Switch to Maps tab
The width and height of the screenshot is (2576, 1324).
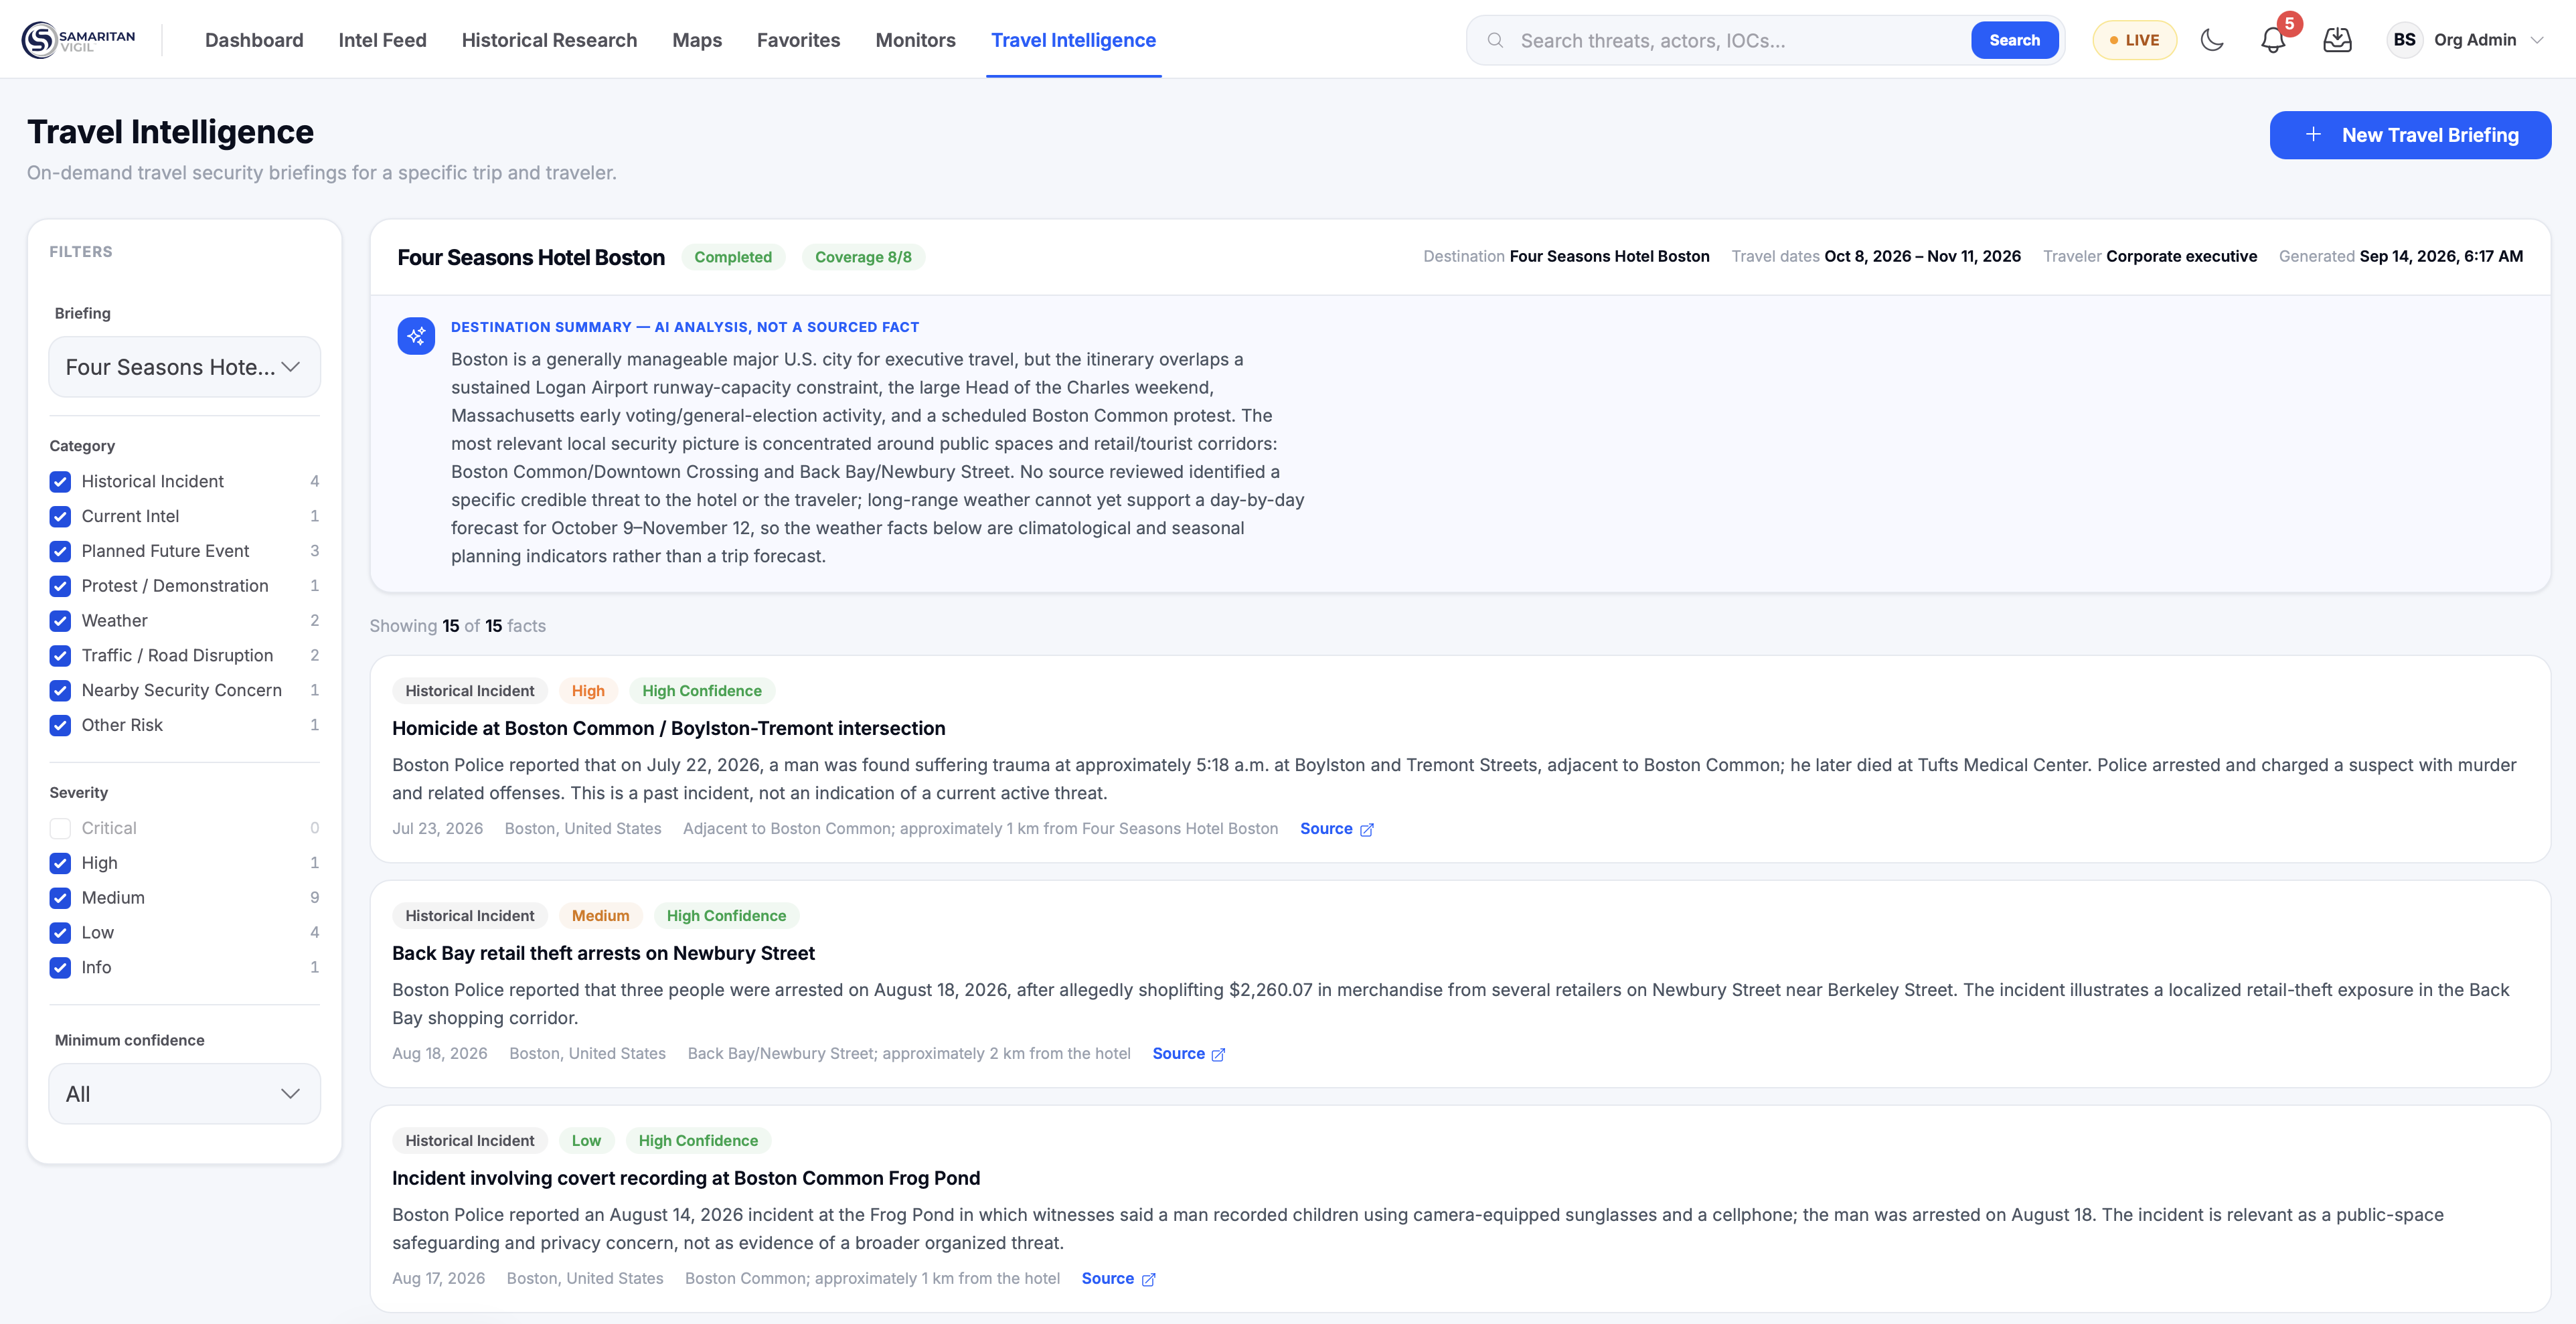click(697, 40)
